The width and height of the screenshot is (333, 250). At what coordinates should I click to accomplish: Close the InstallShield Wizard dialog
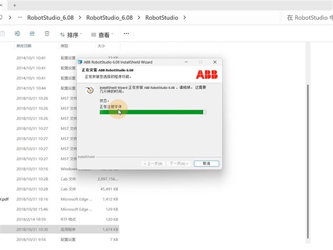pyautogui.click(x=215, y=62)
